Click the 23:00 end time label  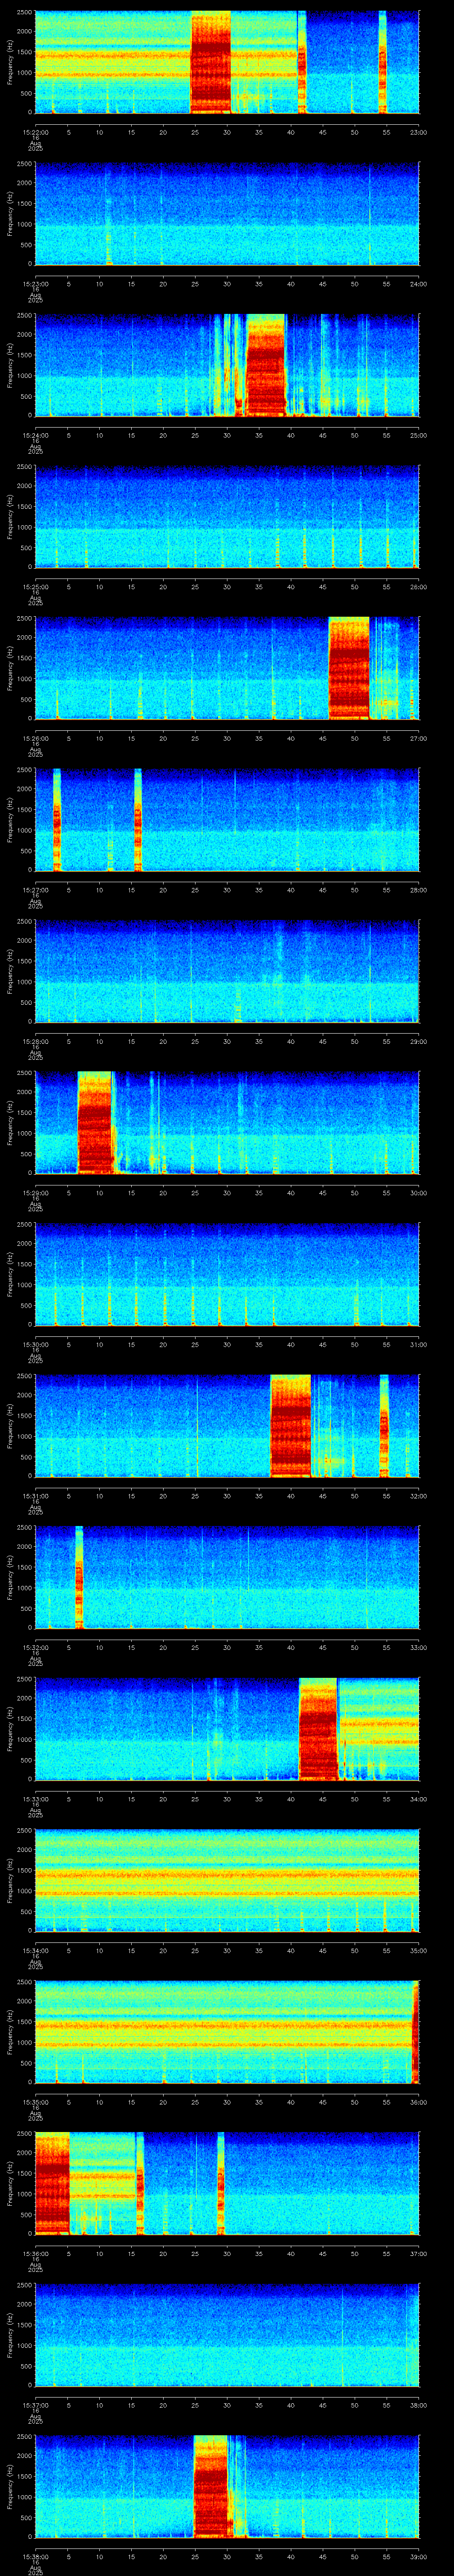(418, 132)
